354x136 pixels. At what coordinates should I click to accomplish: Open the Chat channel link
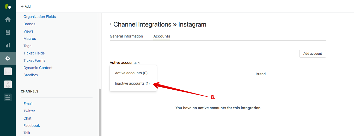pyautogui.click(x=27, y=118)
